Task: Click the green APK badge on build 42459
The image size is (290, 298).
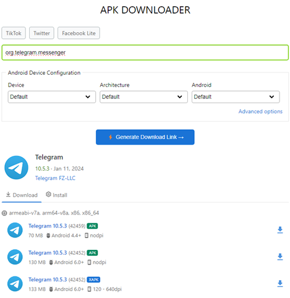Action: click(92, 226)
